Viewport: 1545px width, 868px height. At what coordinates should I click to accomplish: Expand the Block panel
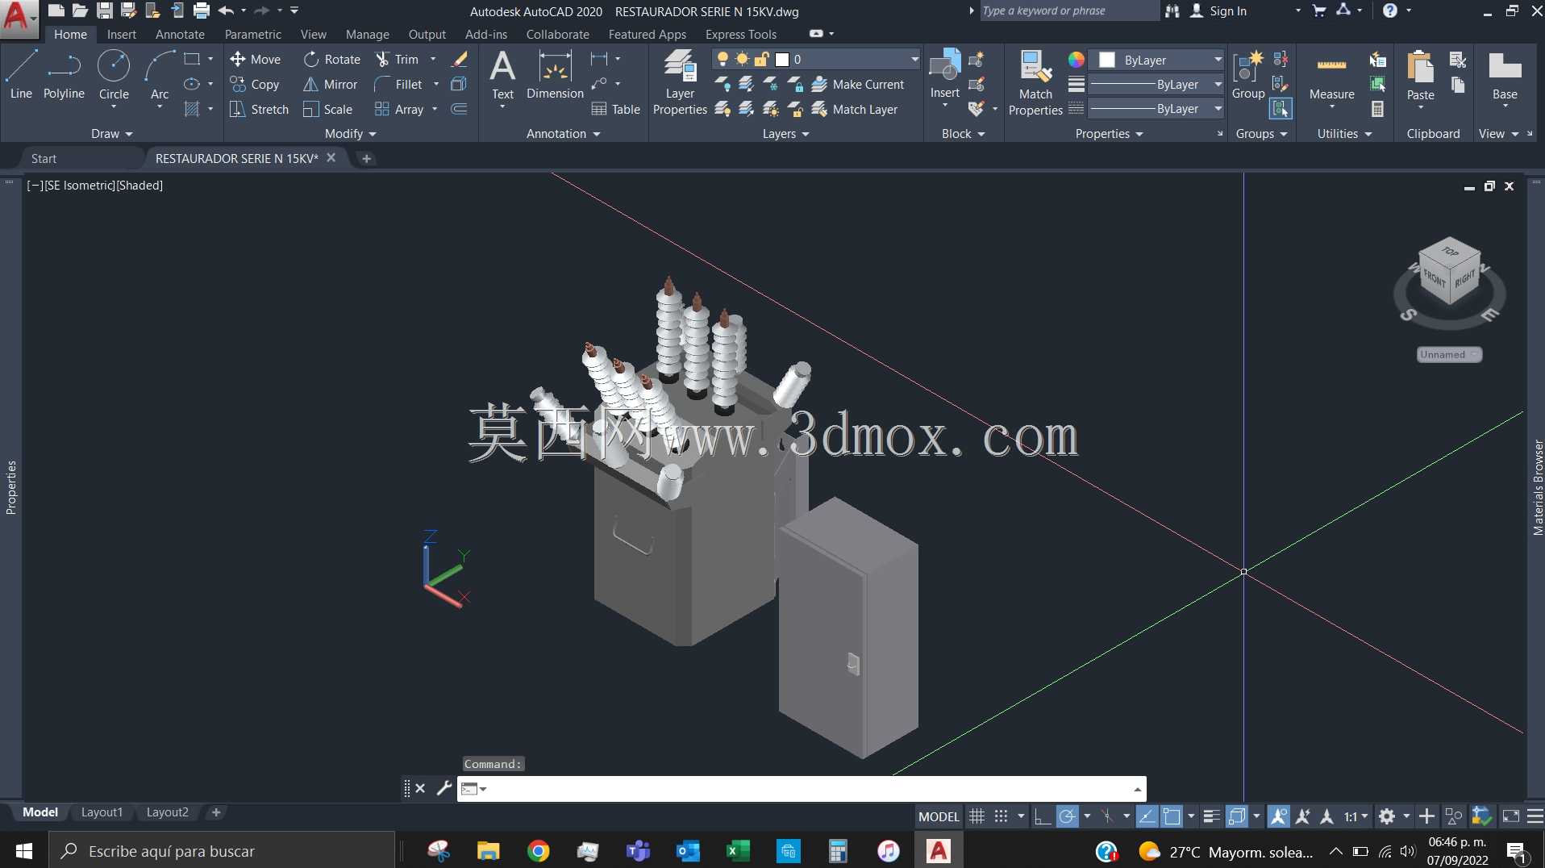[x=963, y=133]
